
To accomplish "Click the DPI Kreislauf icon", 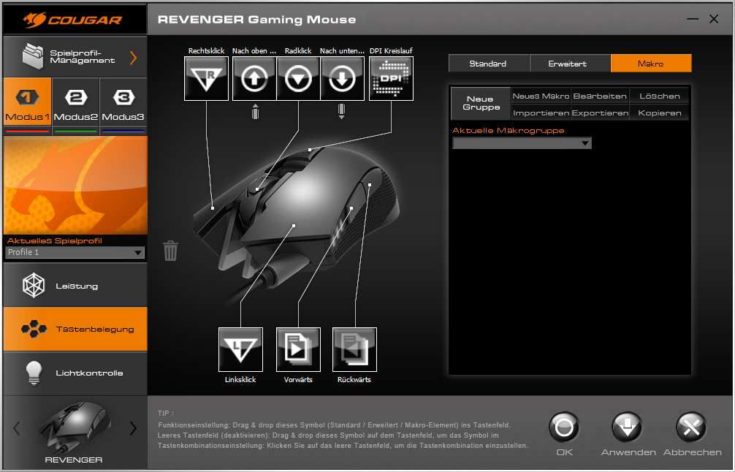I will [x=391, y=78].
